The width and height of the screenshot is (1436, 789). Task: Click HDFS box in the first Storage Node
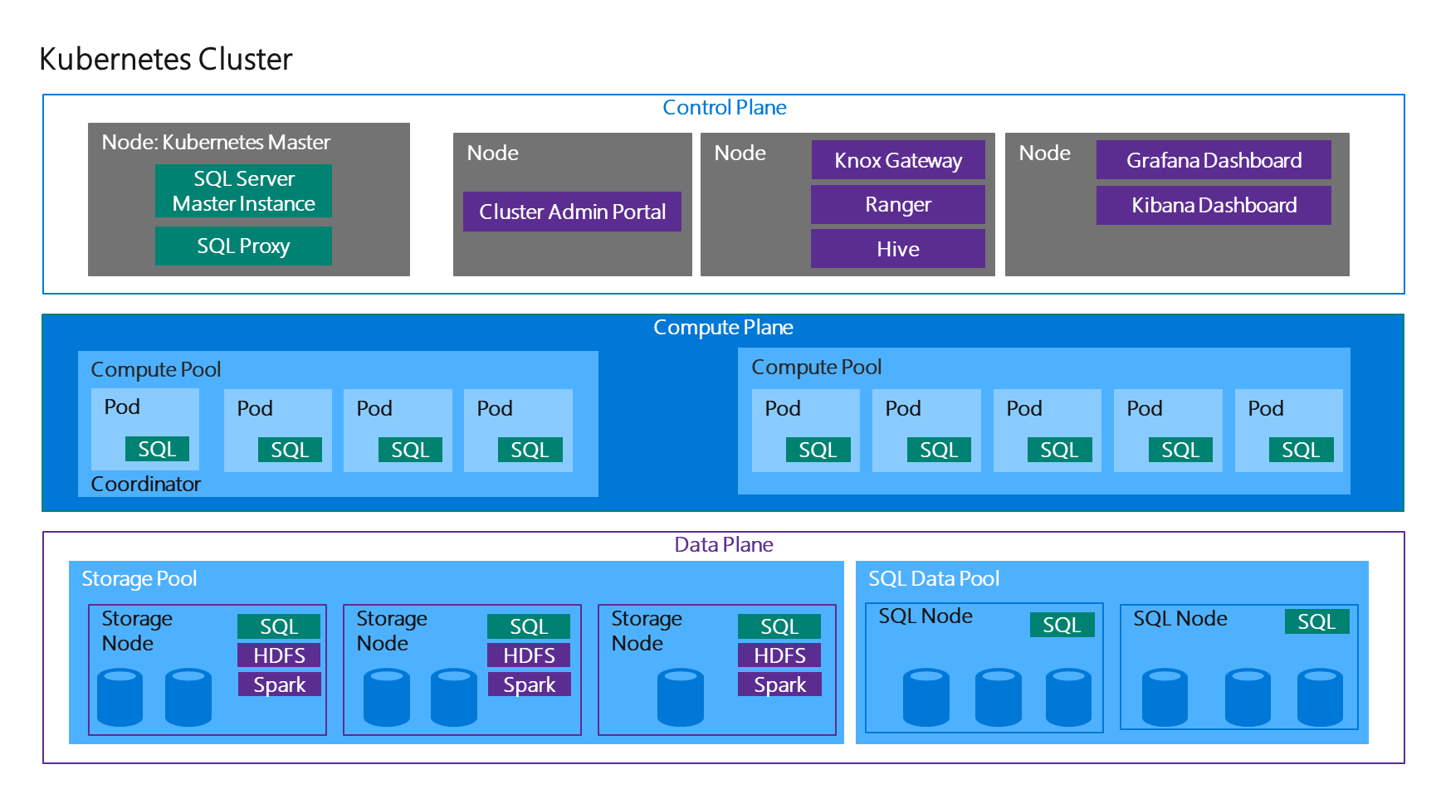[279, 655]
